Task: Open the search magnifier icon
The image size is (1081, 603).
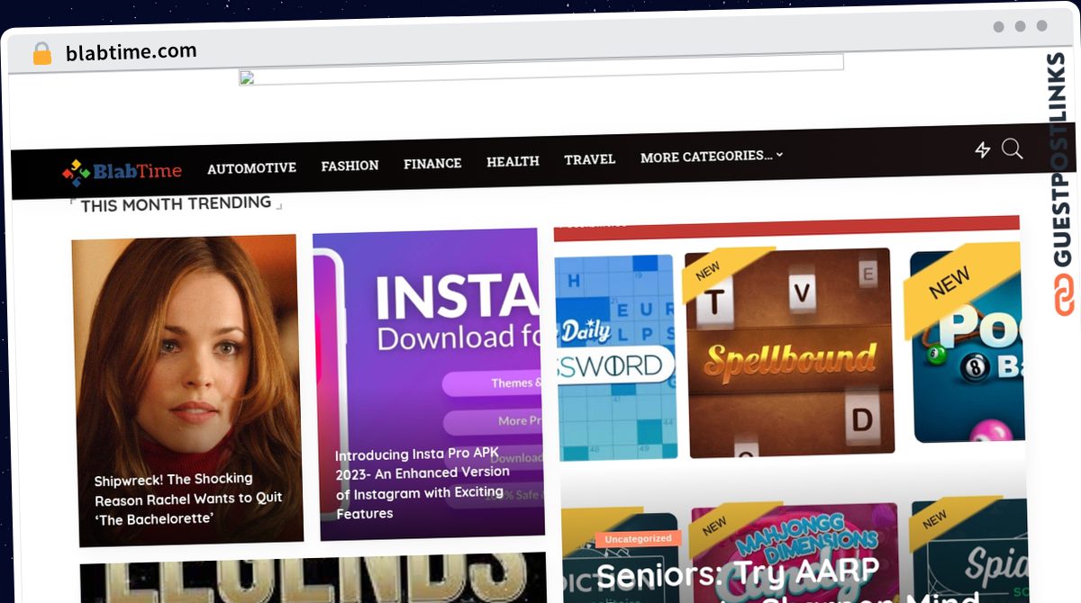Action: pyautogui.click(x=1012, y=148)
